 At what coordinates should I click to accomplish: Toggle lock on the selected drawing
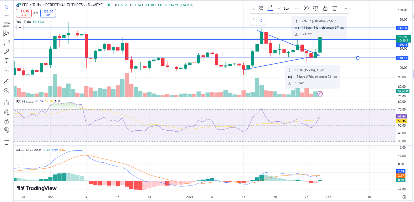tap(325, 8)
